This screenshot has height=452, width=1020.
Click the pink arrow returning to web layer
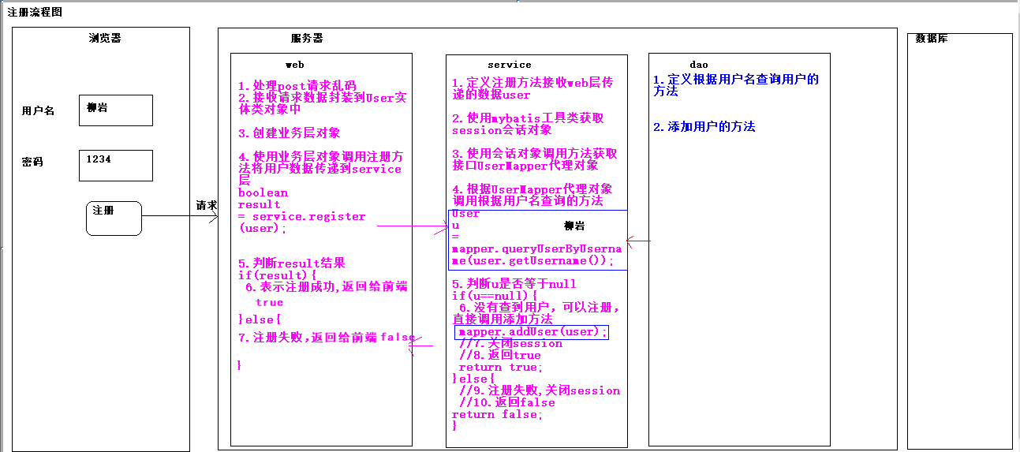click(x=422, y=346)
